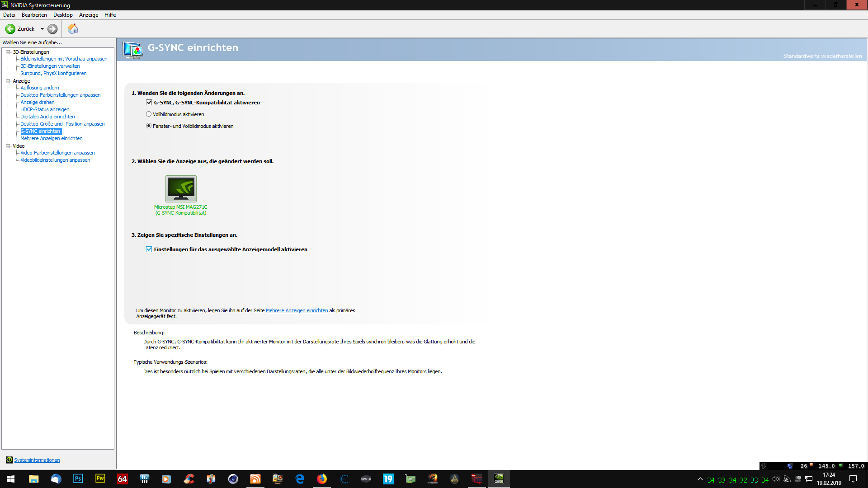Select G-SYNC einrichten in the tree

(41, 131)
